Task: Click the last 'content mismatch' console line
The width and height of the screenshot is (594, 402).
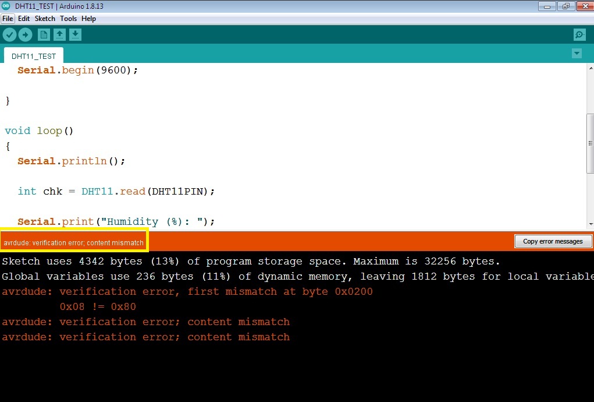Action: 146,337
